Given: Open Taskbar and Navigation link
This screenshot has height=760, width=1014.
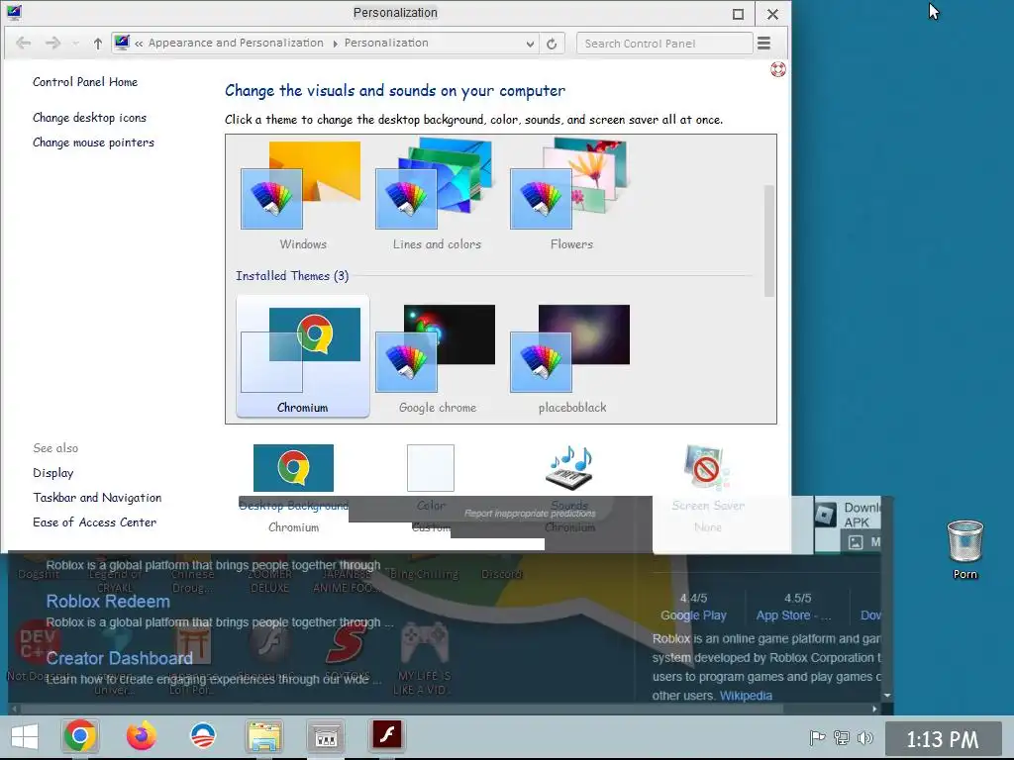Looking at the screenshot, I should tap(97, 498).
